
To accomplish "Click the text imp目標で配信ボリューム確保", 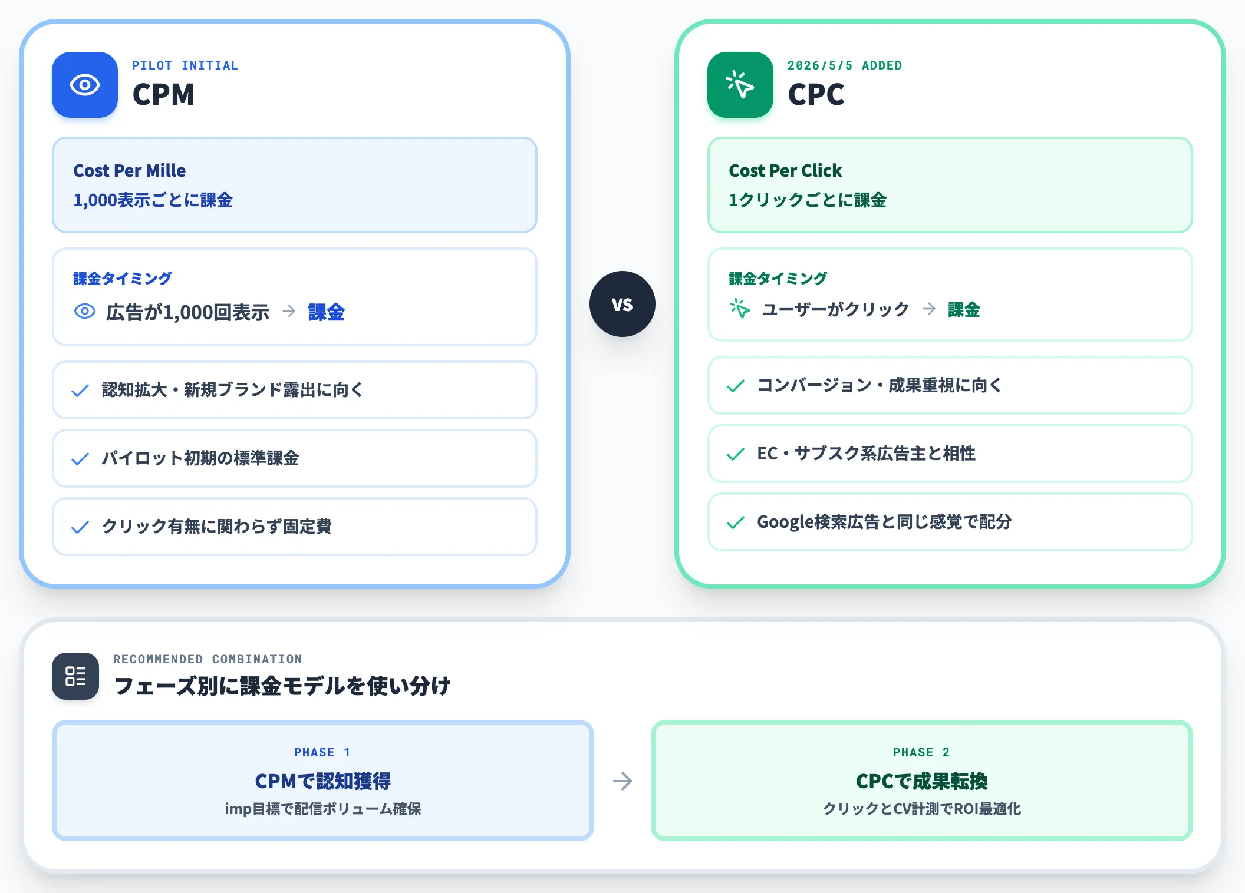I will click(x=323, y=809).
